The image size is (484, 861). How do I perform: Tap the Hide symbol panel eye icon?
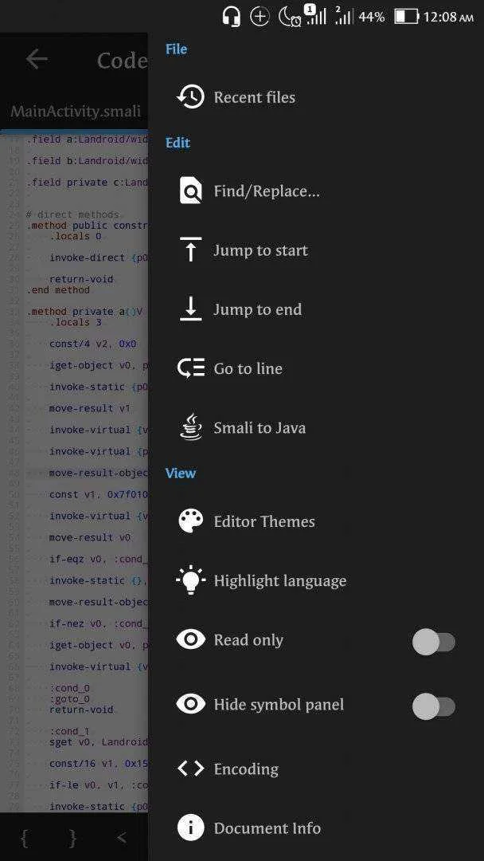191,704
